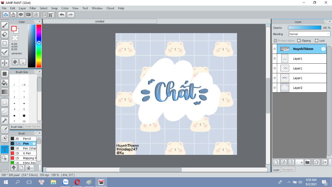
Task: Open the Blending mode dropdown
Action: 309,34
